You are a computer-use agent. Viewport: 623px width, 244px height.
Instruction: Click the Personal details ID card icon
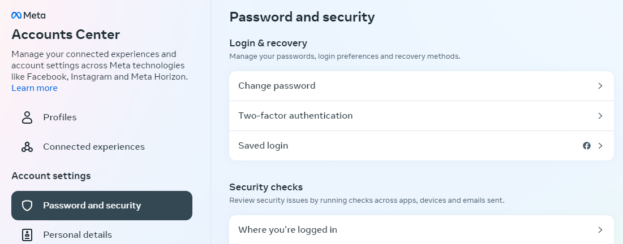pyautogui.click(x=27, y=235)
